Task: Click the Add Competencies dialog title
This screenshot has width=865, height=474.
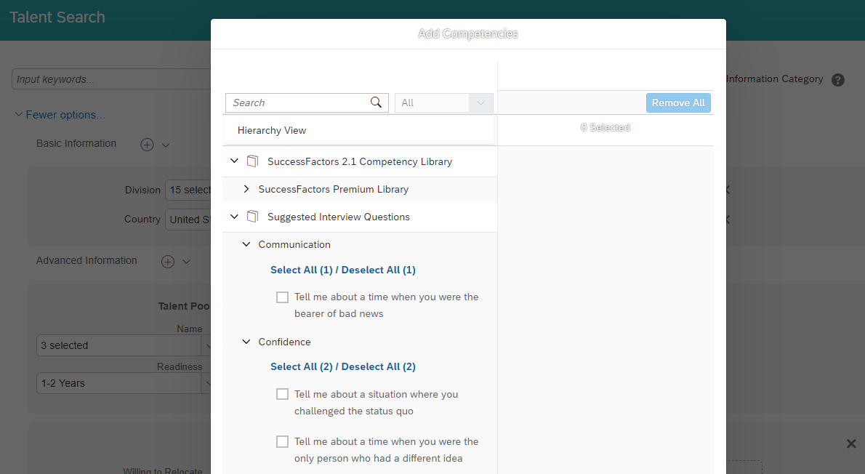Action: [x=468, y=33]
